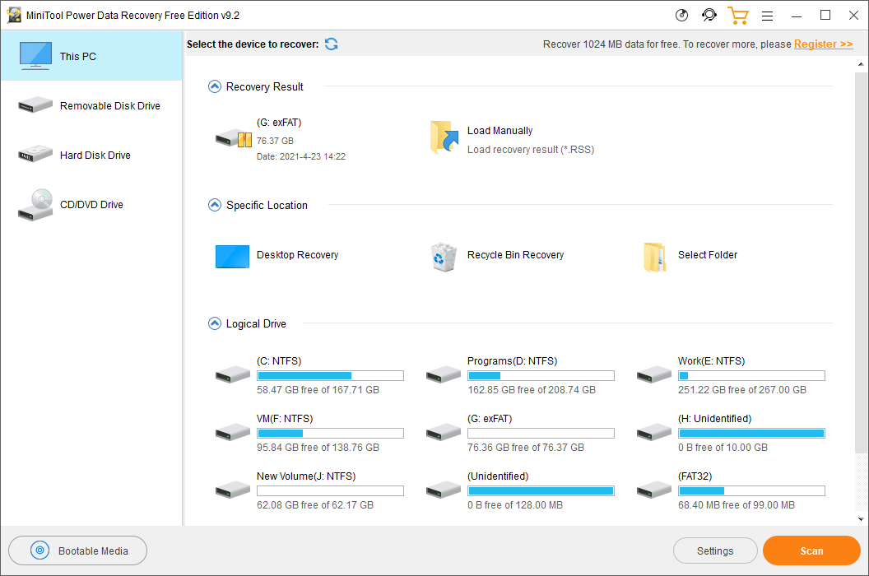The height and width of the screenshot is (576, 869).
Task: Select the G: exFAT logical drive icon
Action: pos(444,432)
